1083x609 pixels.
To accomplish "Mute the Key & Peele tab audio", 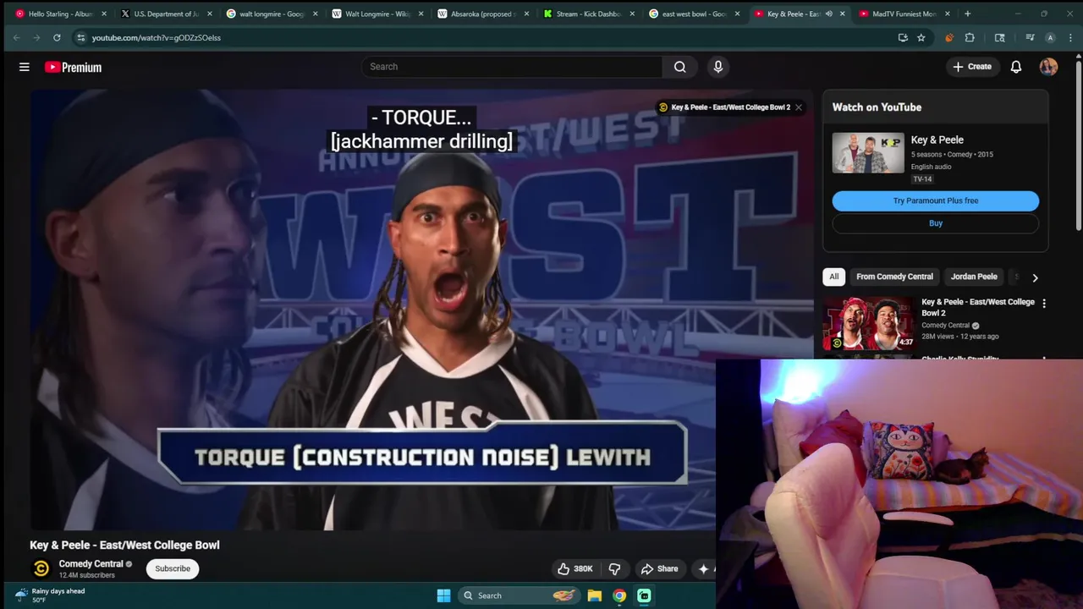I will pyautogui.click(x=828, y=14).
